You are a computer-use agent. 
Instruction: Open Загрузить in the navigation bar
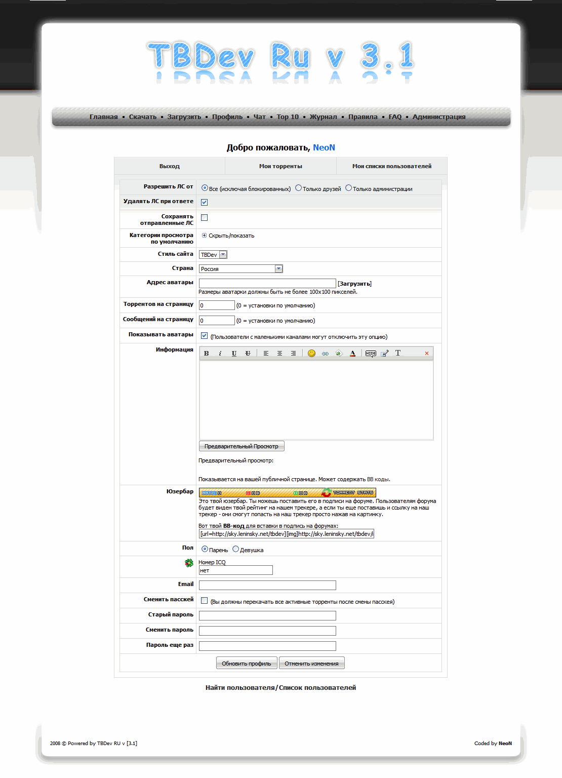[184, 117]
